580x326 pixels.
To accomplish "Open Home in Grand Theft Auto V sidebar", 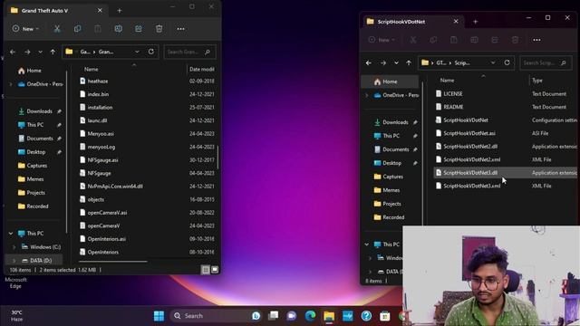I will pyautogui.click(x=30, y=71).
